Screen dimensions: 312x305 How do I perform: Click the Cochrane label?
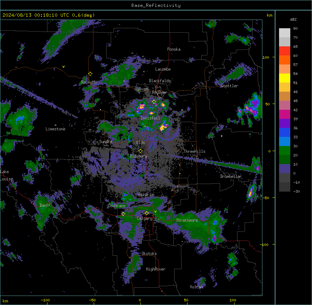(x=117, y=206)
